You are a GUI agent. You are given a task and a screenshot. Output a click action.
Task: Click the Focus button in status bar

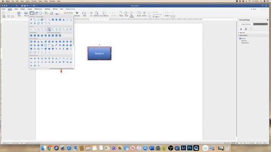pyautogui.click(x=227, y=143)
